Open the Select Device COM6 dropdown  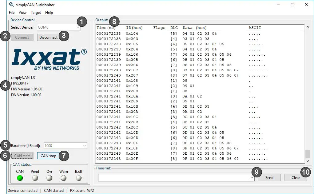(x=59, y=27)
